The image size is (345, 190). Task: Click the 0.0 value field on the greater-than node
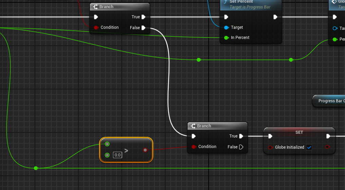click(117, 155)
